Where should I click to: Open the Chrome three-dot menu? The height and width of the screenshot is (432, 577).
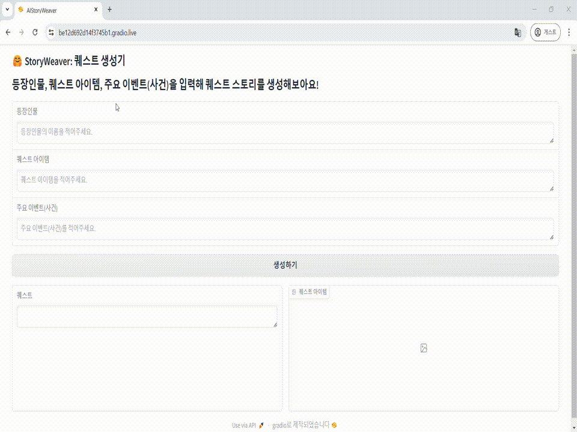coord(569,32)
